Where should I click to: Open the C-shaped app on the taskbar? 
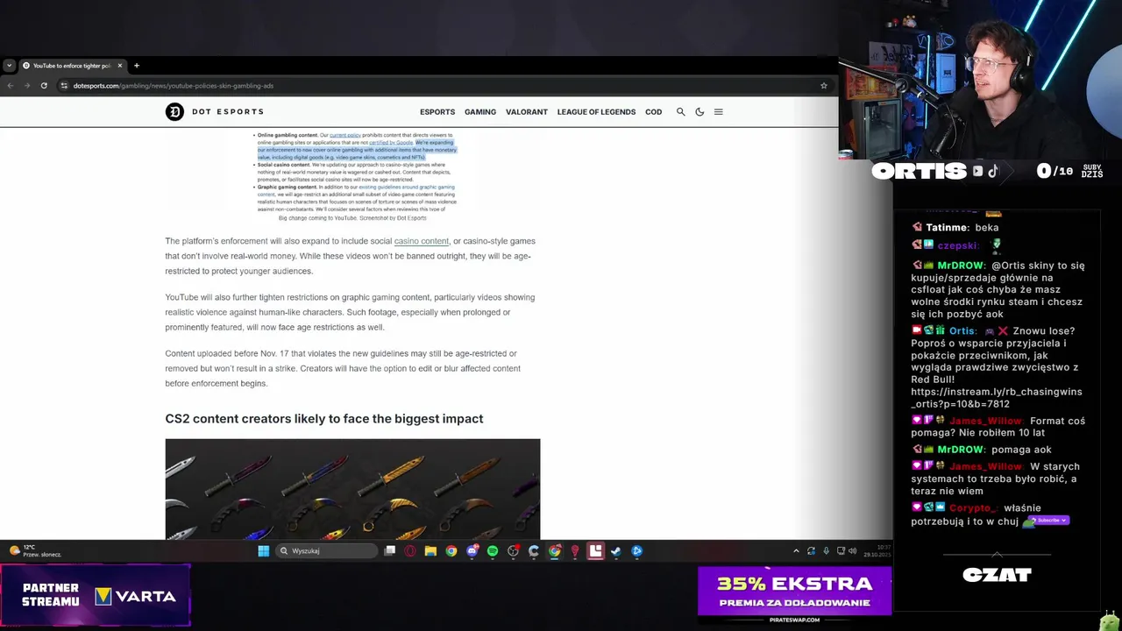534,551
